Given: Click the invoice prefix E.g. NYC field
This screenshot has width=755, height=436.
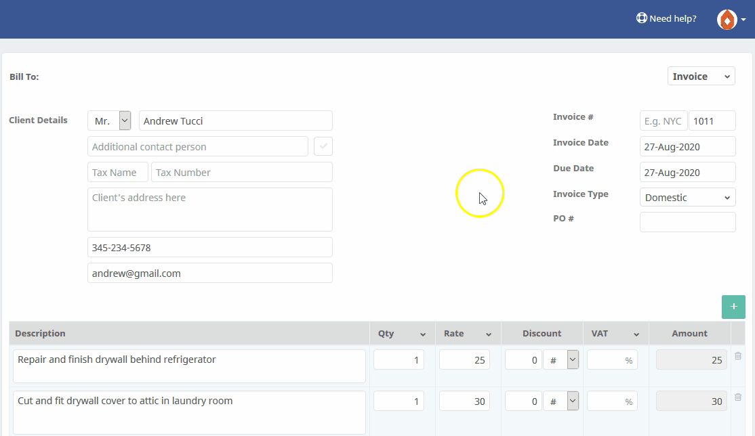Looking at the screenshot, I should 663,121.
